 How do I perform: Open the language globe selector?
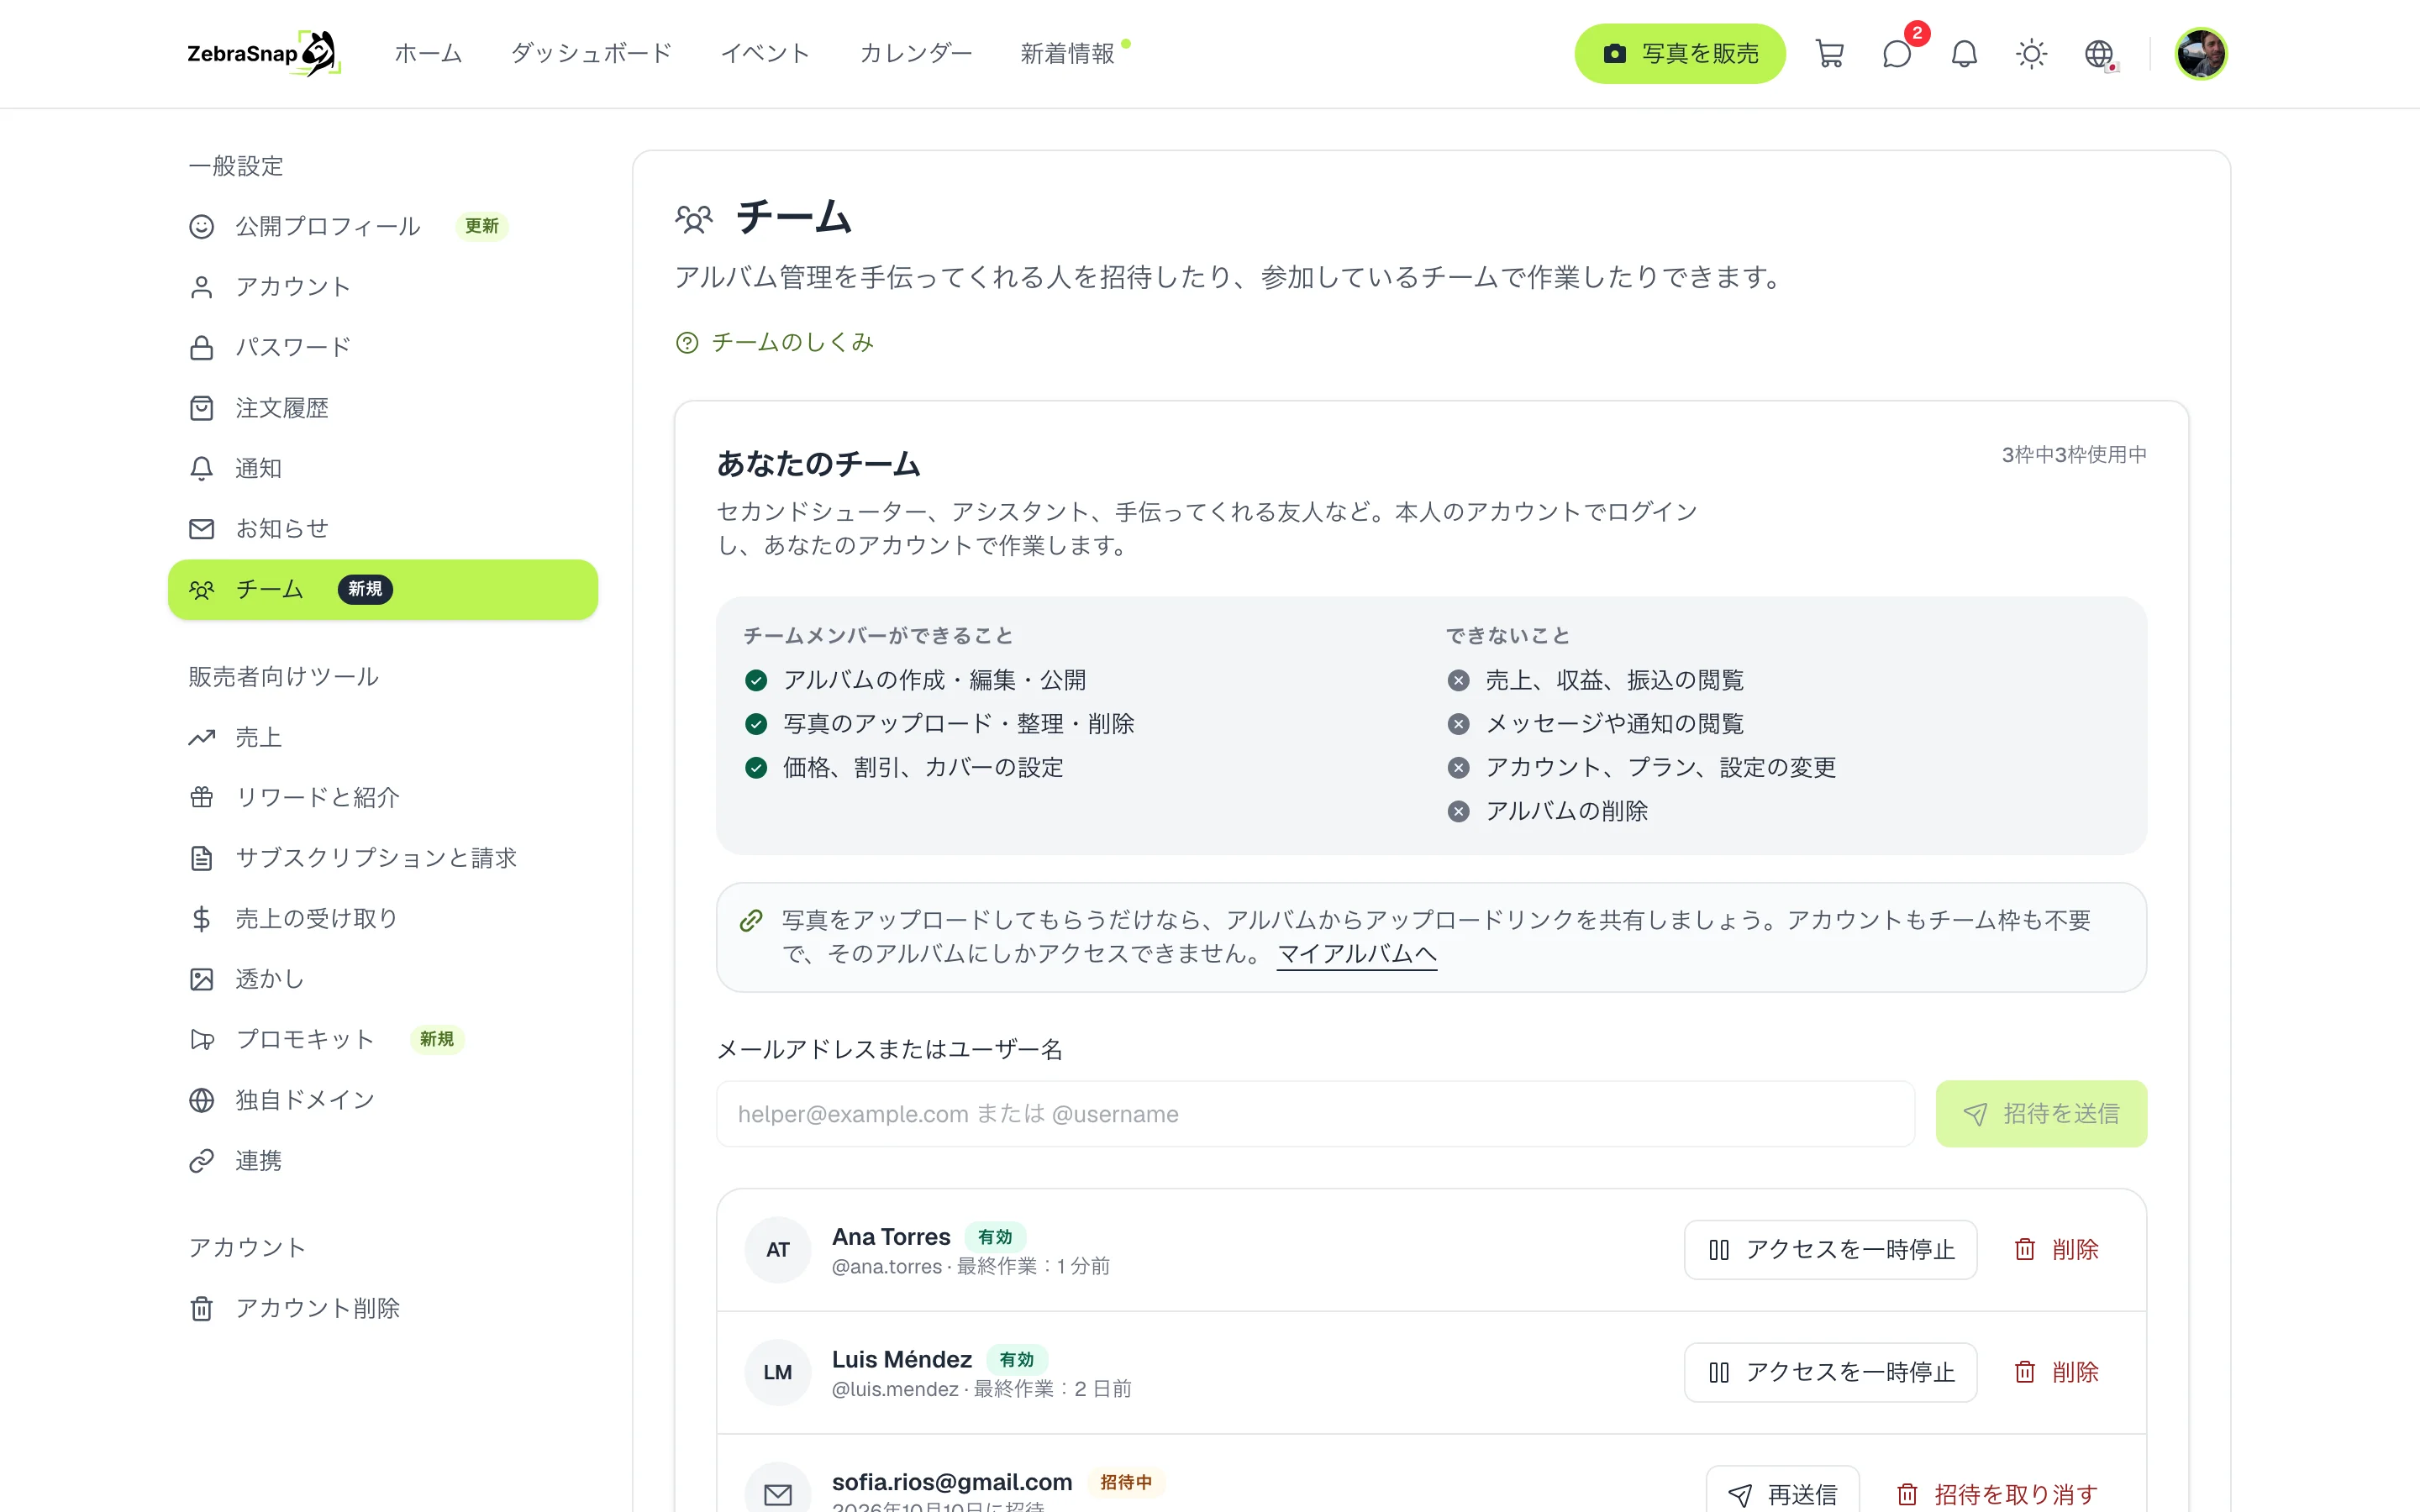(2099, 54)
